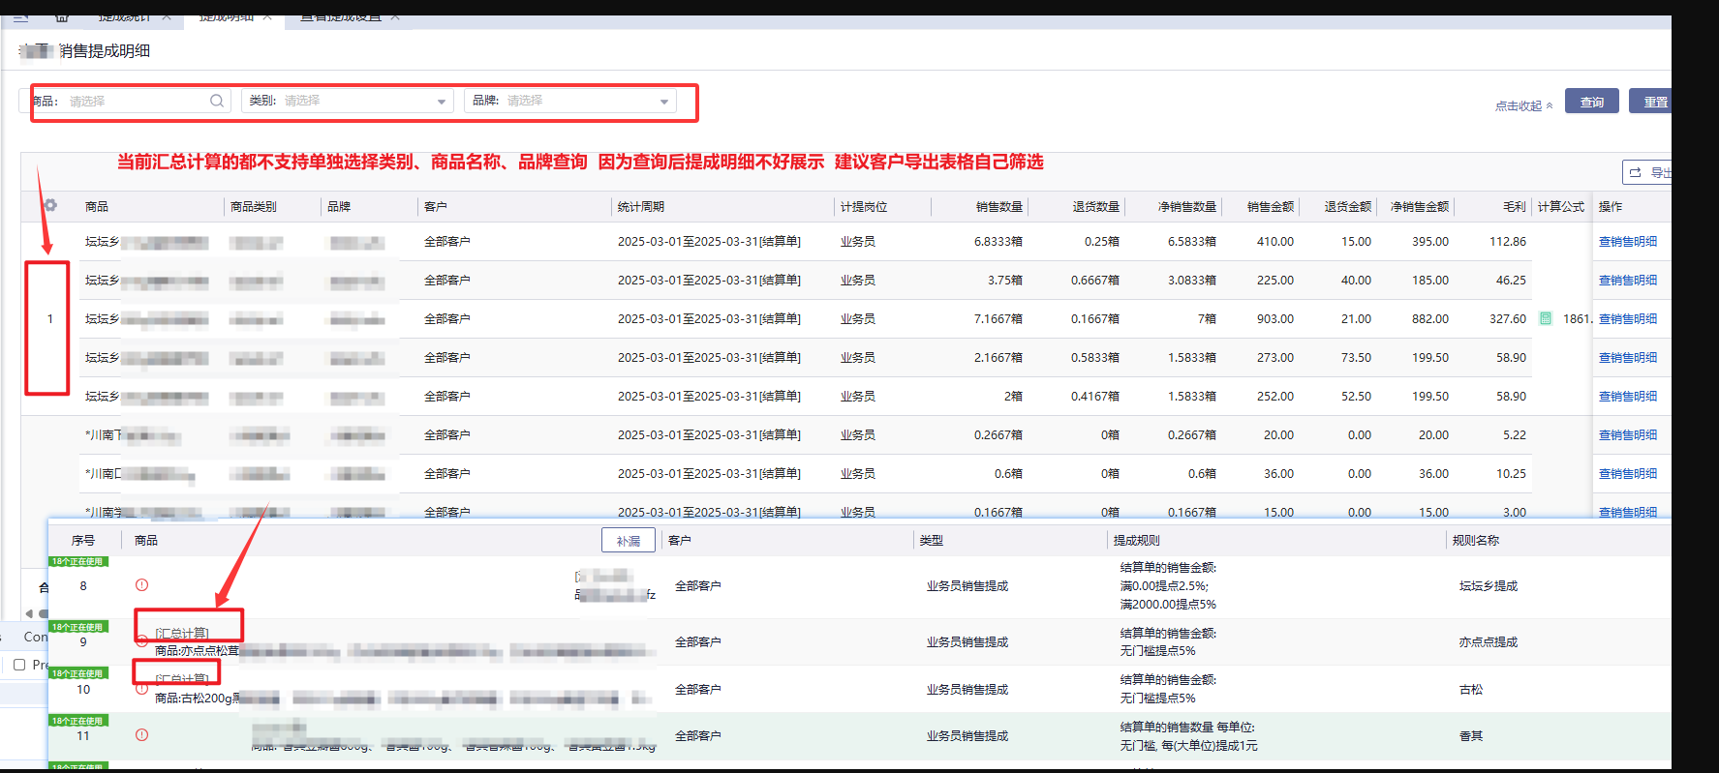Click the 补漏 button in lower panel
This screenshot has height=773, width=1719.
tap(628, 541)
